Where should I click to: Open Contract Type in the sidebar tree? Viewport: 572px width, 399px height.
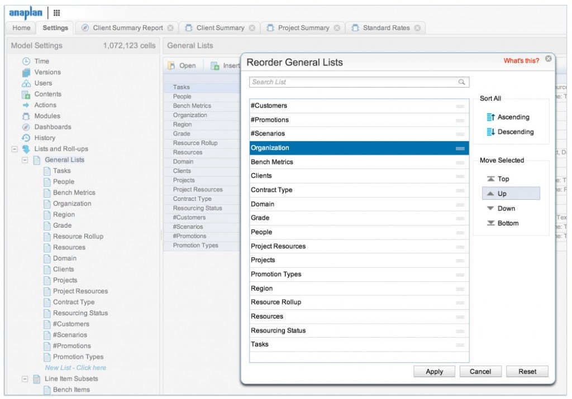pos(74,302)
